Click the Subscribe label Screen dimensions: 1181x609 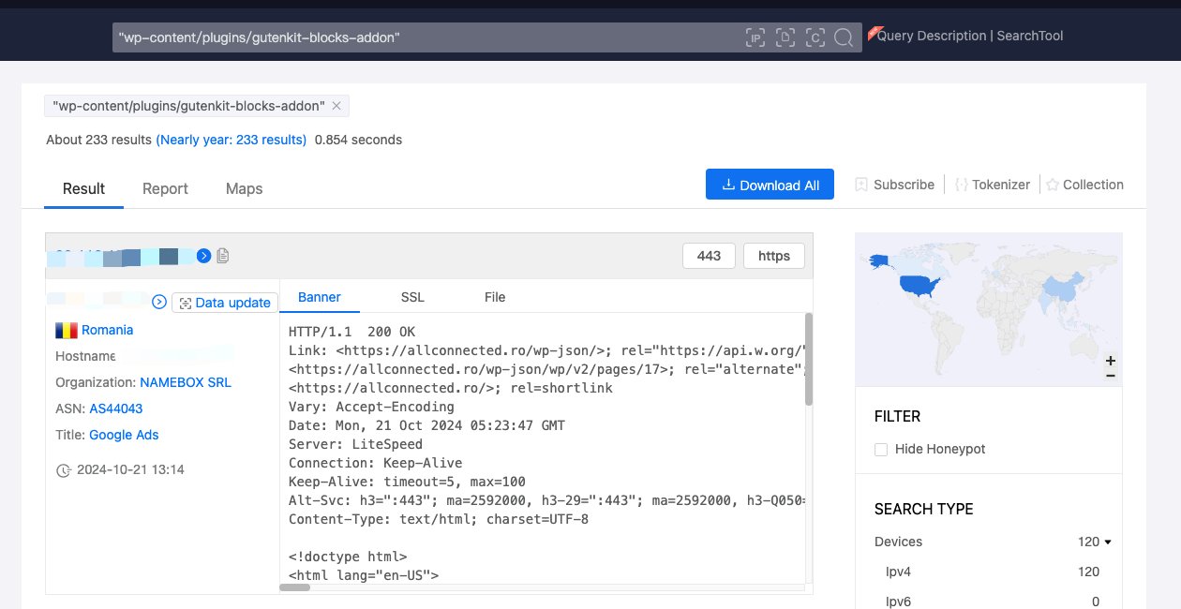(904, 185)
